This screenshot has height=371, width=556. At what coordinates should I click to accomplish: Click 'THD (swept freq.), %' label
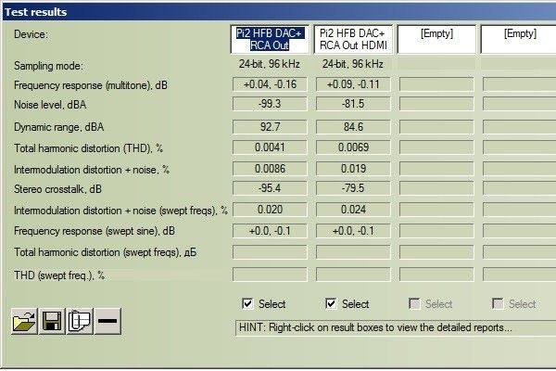(x=59, y=275)
